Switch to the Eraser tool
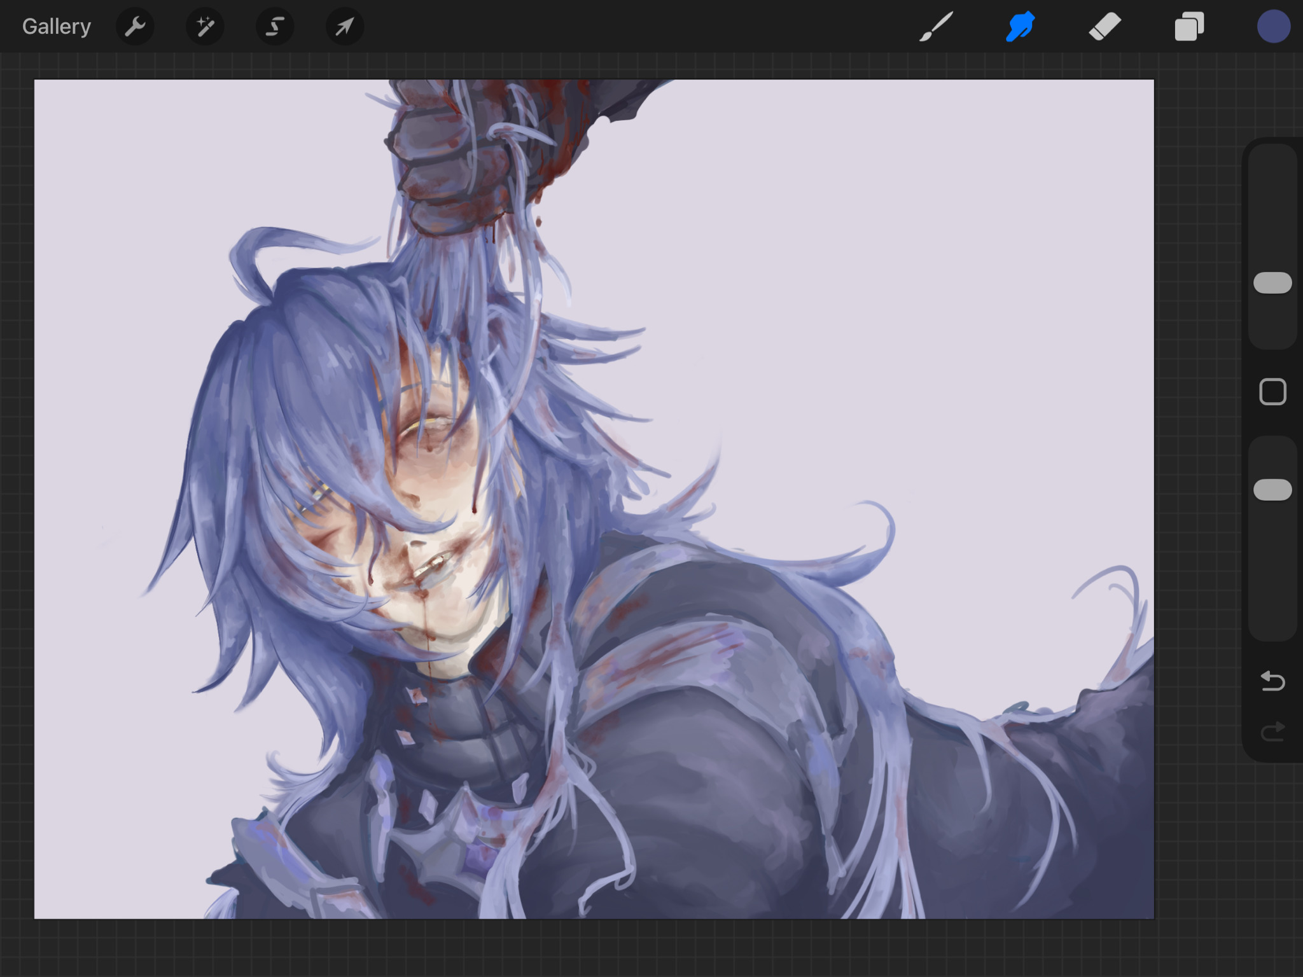1303x977 pixels. (x=1104, y=27)
